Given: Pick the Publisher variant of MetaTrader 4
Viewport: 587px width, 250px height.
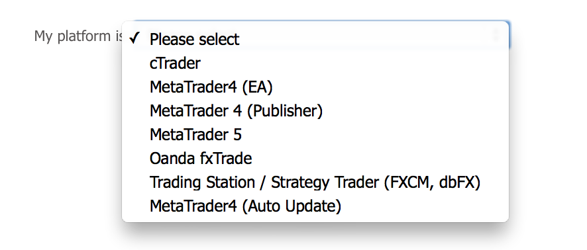Looking at the screenshot, I should (x=315, y=110).
